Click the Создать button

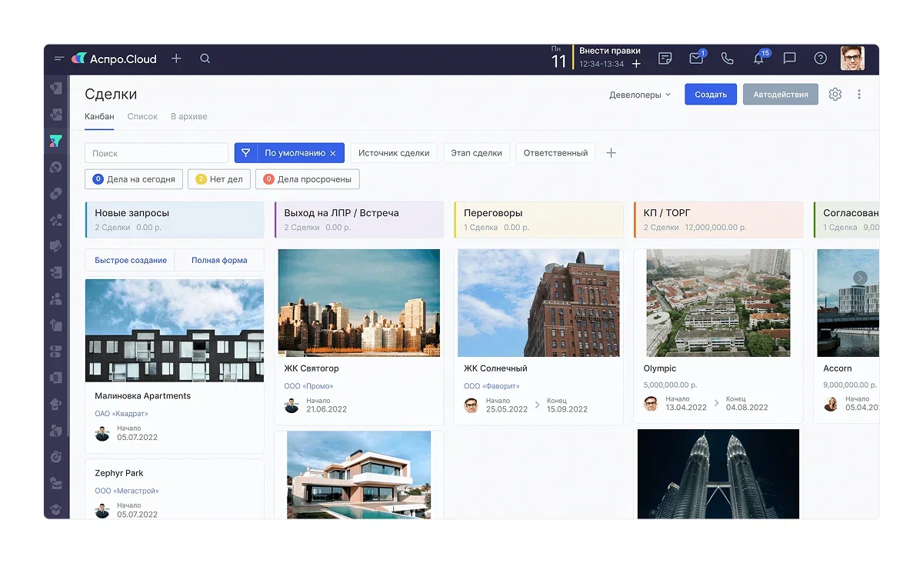pyautogui.click(x=711, y=95)
